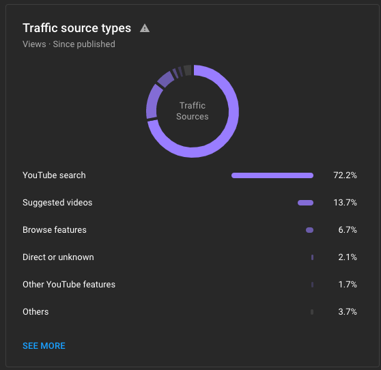Select the Browse features label
381x370 pixels.
55,230
